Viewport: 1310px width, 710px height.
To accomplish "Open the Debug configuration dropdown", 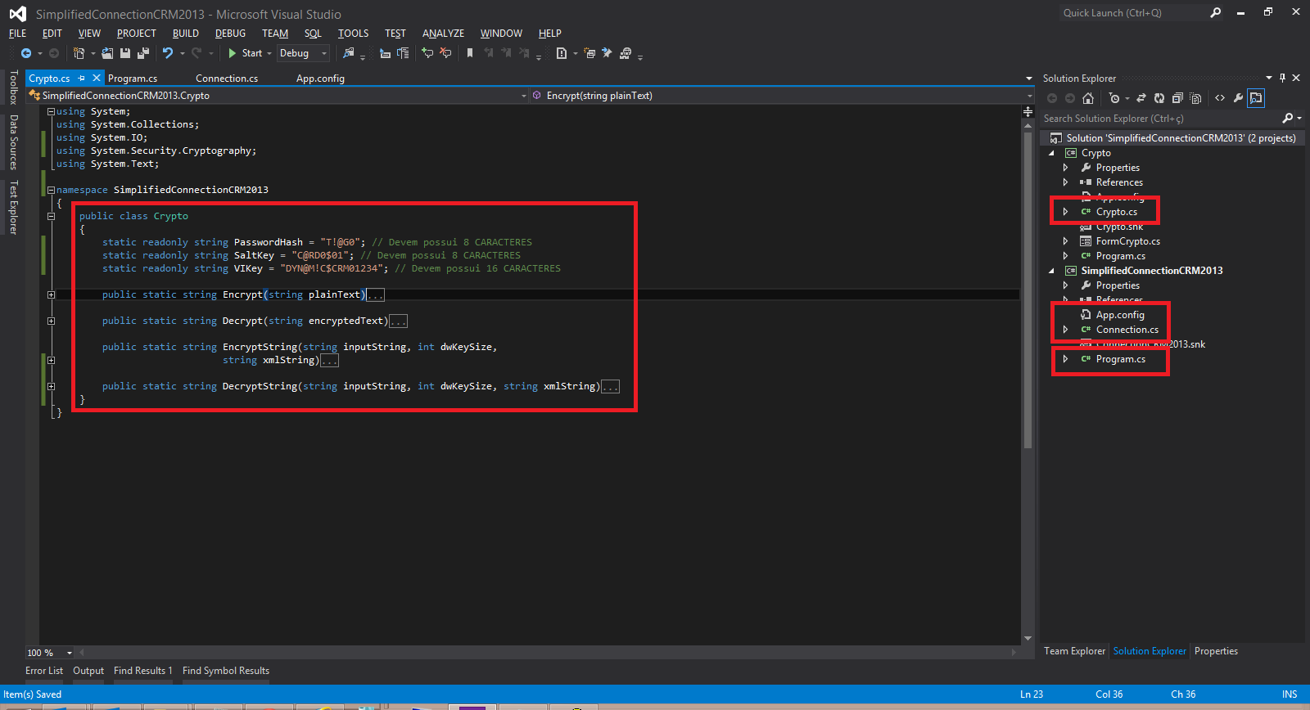I will click(x=303, y=53).
